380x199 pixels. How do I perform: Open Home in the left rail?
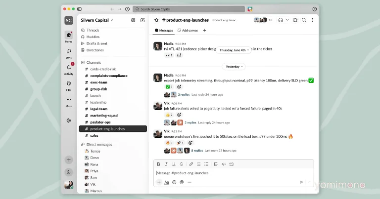69,37
